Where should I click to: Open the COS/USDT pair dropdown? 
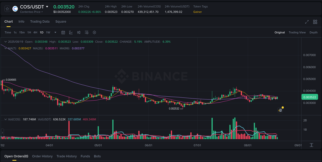pyautogui.click(x=47, y=7)
